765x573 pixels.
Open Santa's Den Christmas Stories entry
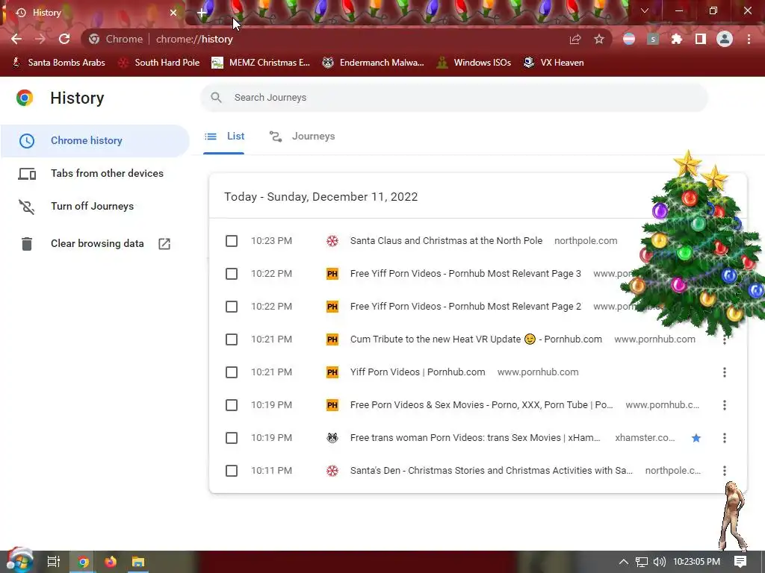492,471
